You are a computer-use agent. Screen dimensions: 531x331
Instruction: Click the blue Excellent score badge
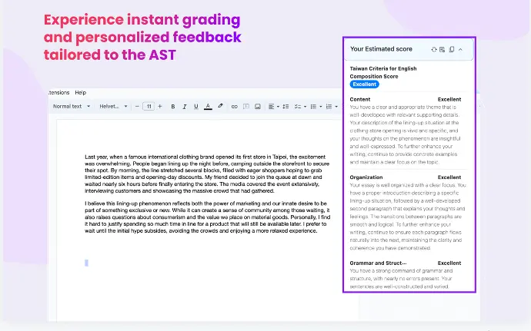click(x=365, y=84)
